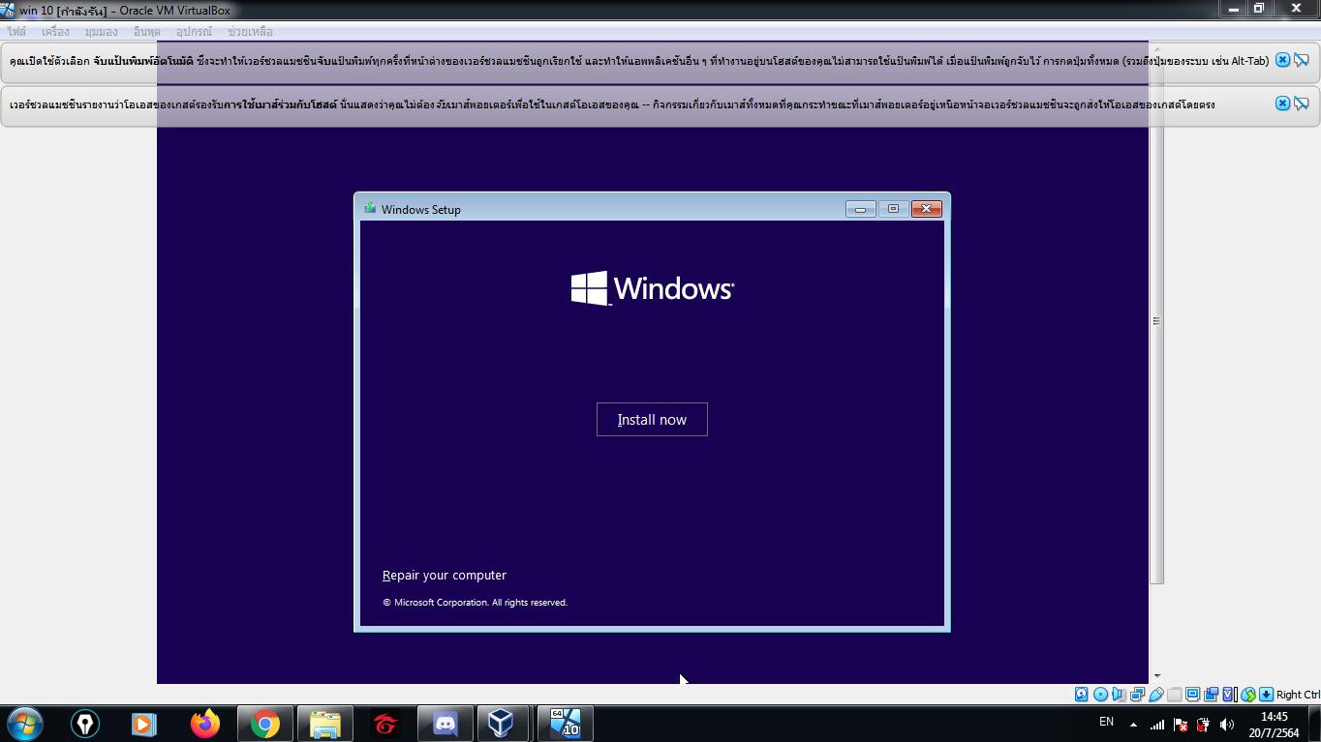Maximize the Windows Setup dialog
1321x742 pixels.
click(x=893, y=209)
